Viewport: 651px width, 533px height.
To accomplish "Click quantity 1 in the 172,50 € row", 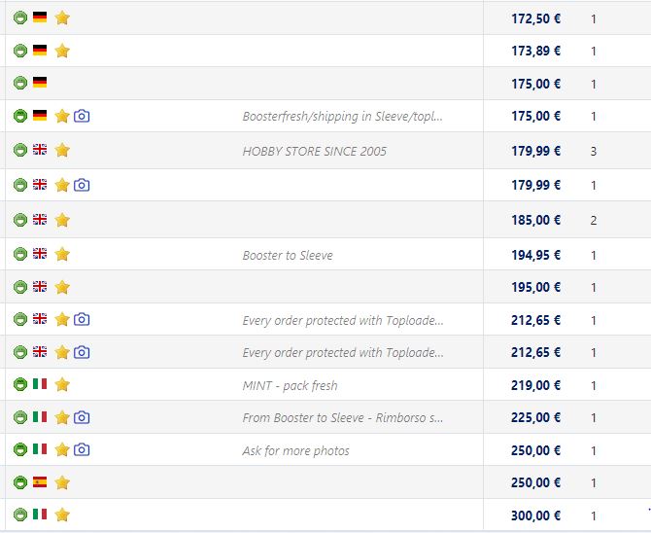I will click(x=594, y=19).
